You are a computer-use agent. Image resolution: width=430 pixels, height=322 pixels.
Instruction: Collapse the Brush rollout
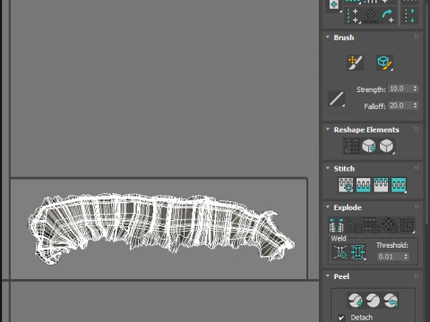[x=328, y=38]
